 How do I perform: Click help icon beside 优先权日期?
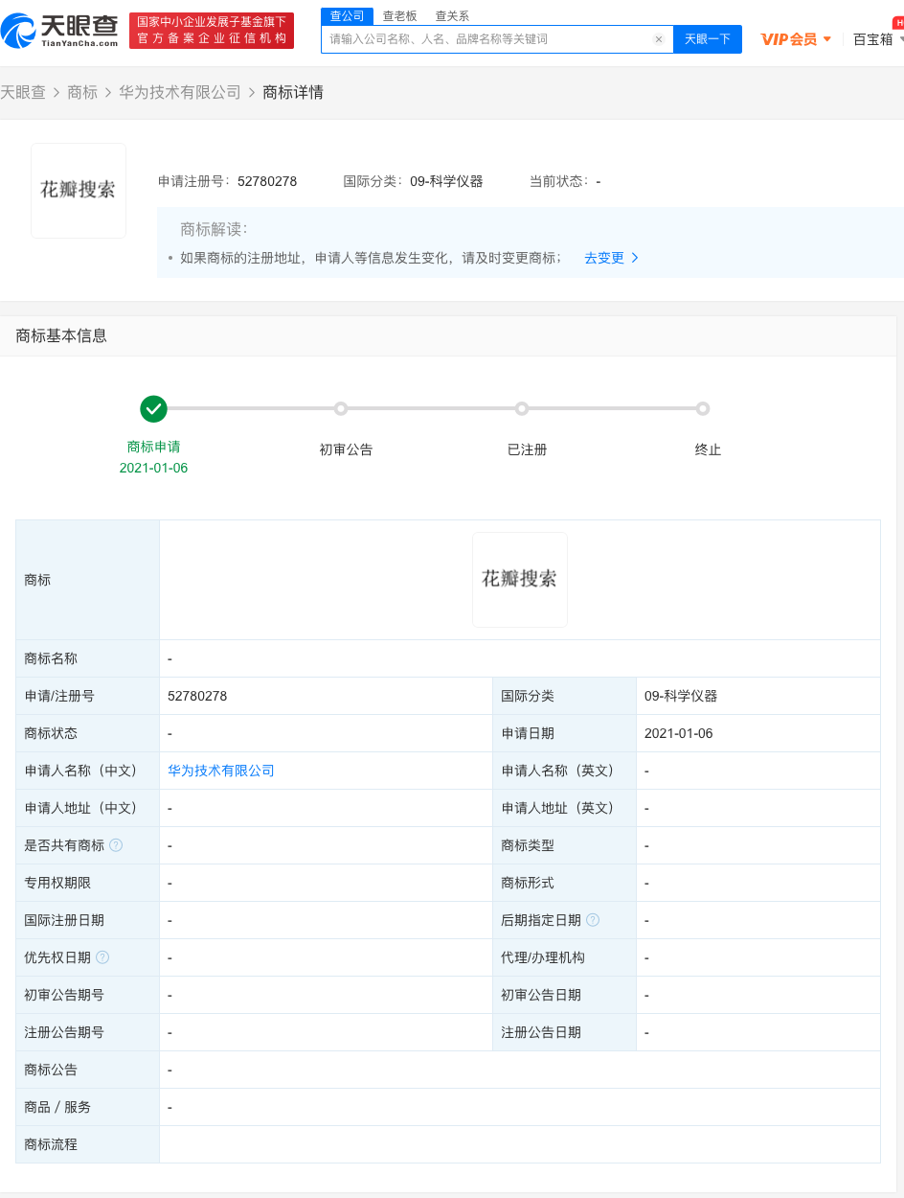[x=102, y=957]
